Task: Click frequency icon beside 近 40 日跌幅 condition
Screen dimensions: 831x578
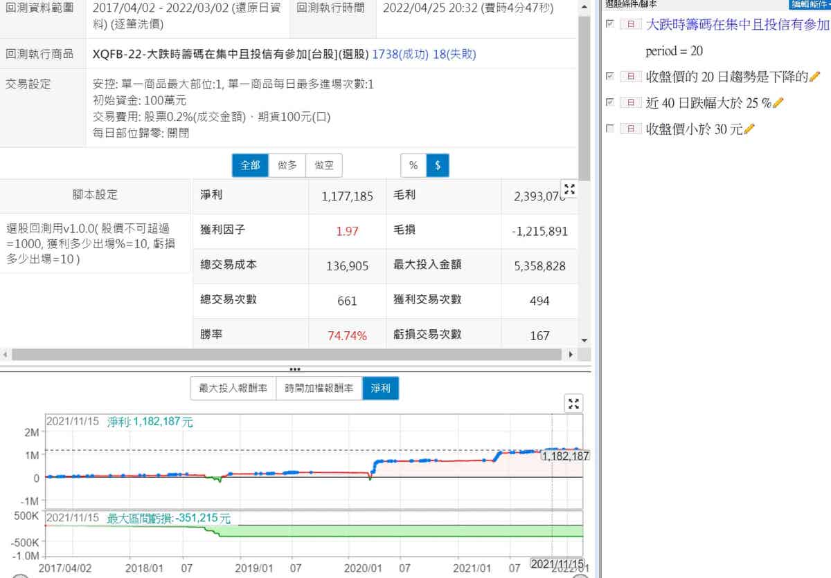Action: (630, 103)
